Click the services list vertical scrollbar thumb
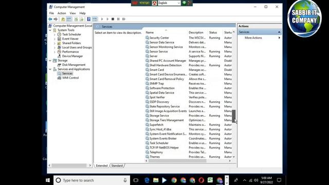This screenshot has width=329, height=185. 234,116
